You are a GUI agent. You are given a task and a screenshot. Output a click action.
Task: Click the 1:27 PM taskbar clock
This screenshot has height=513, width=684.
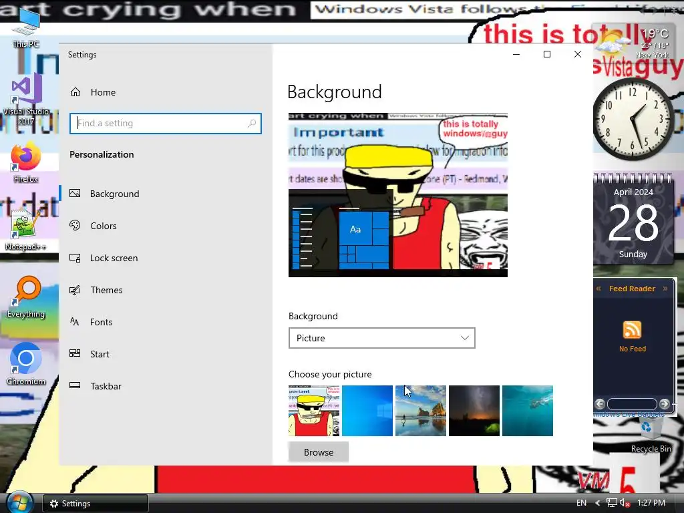[651, 503]
